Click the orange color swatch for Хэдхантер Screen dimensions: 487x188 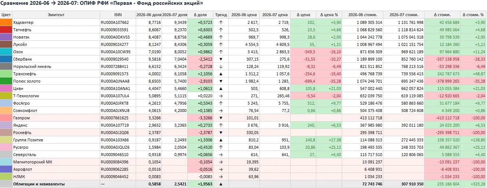click(x=6, y=22)
